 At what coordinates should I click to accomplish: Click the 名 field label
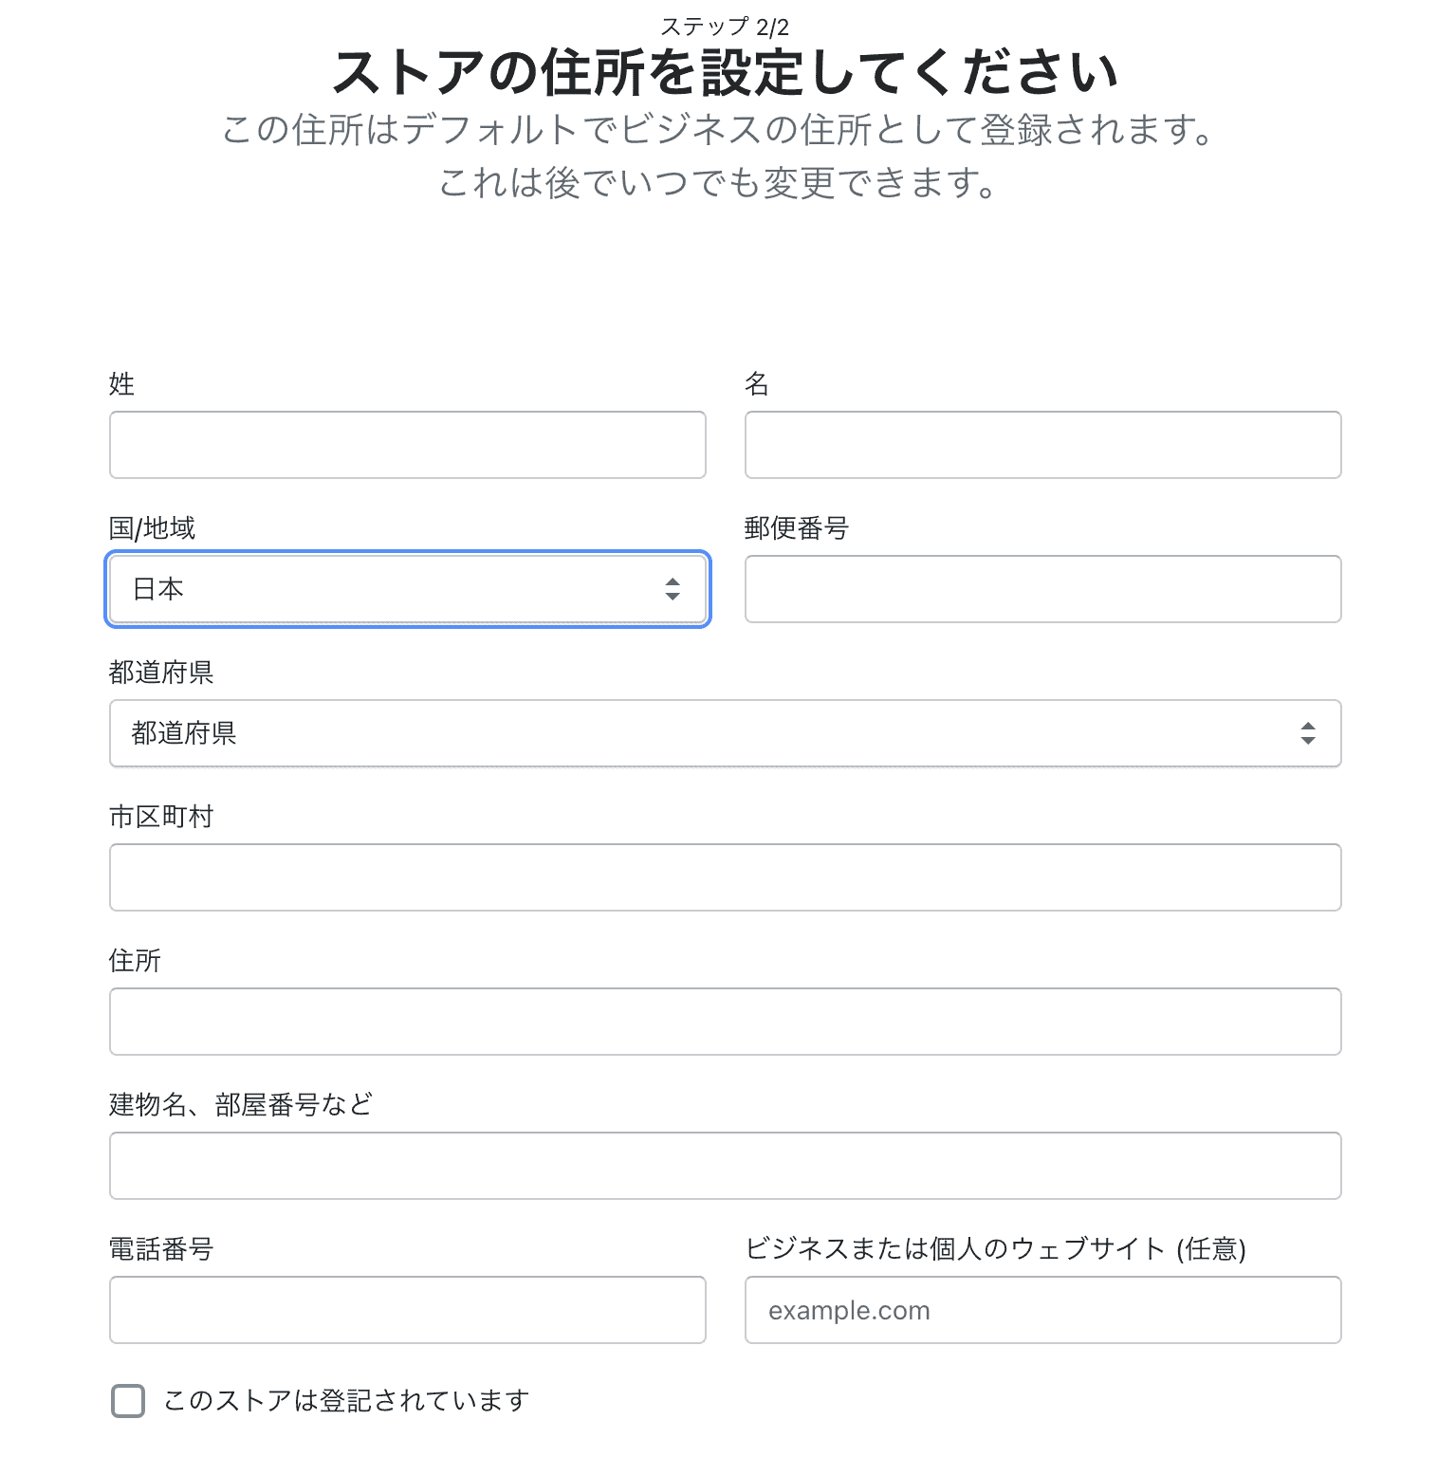pyautogui.click(x=757, y=384)
